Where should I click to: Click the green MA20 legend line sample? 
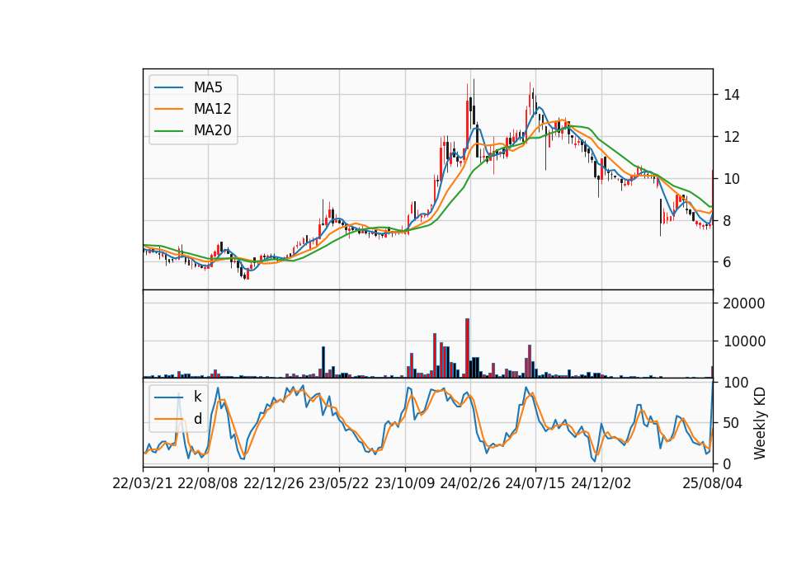(168, 131)
